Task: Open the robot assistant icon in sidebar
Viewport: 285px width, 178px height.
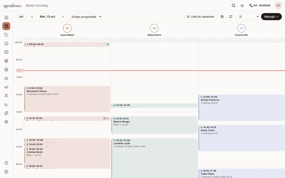Action: tap(6, 78)
